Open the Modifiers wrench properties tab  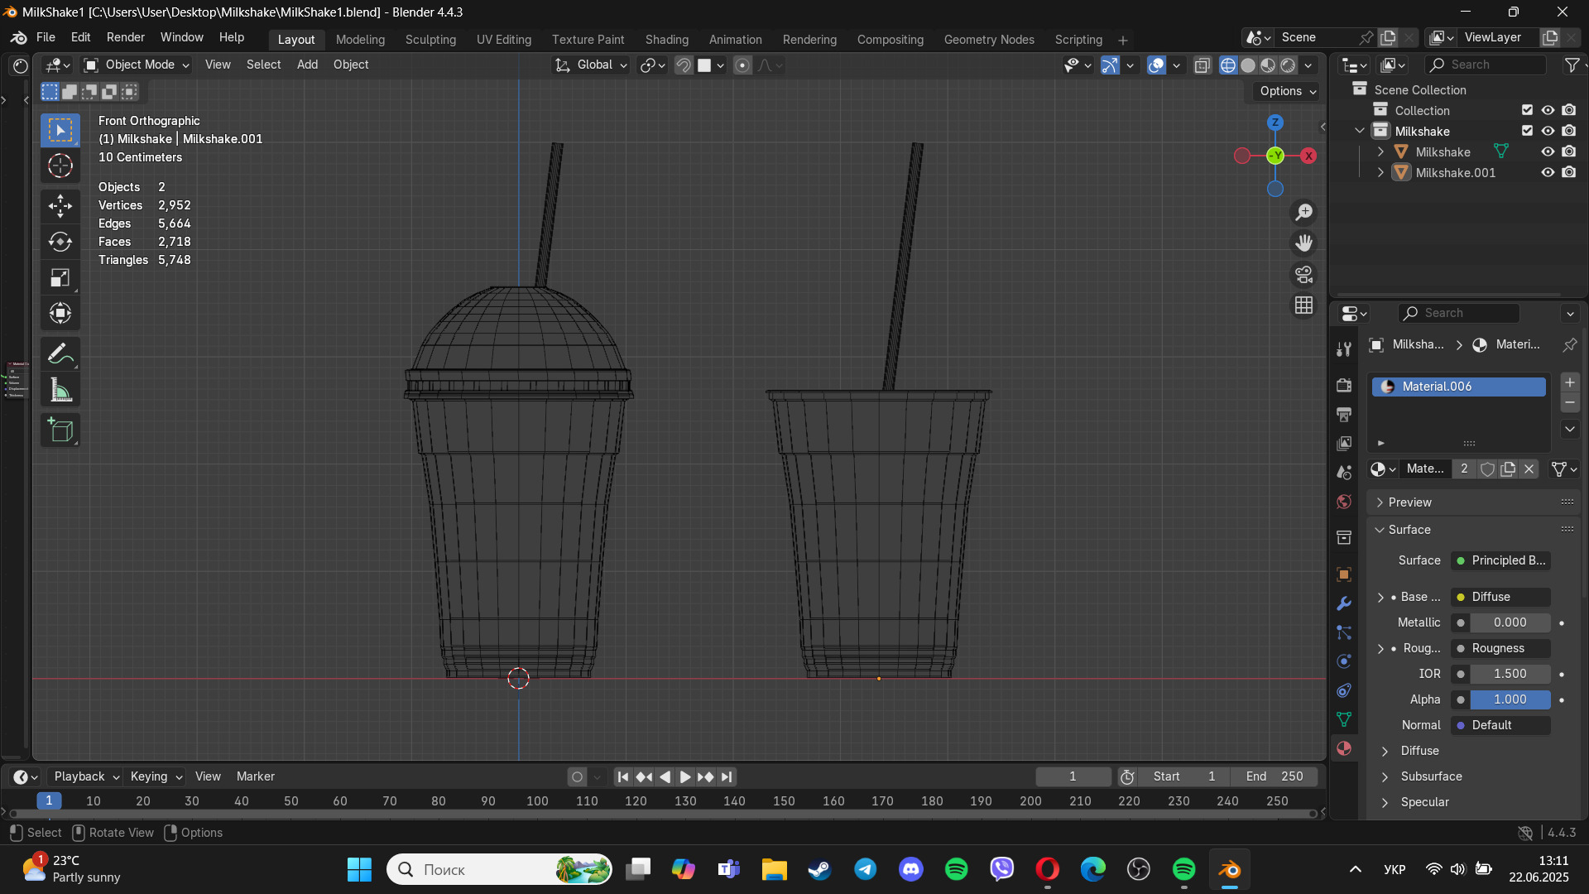click(1344, 603)
